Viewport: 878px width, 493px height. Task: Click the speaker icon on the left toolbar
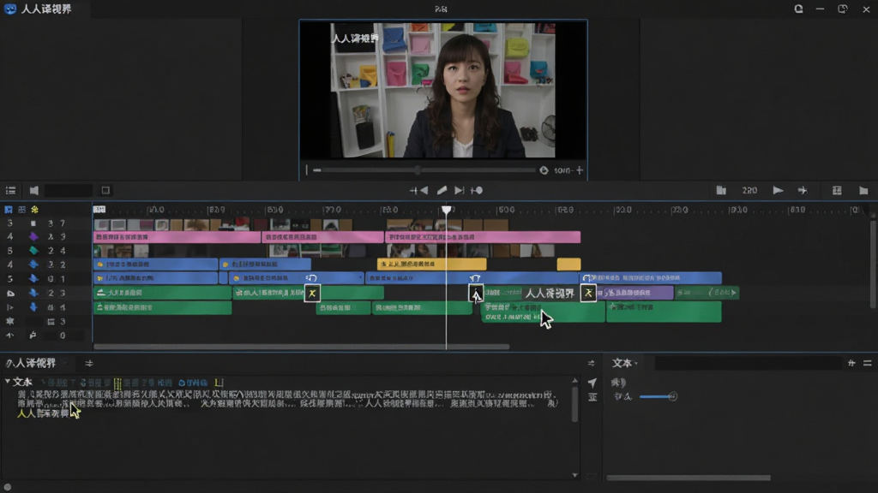tap(34, 191)
